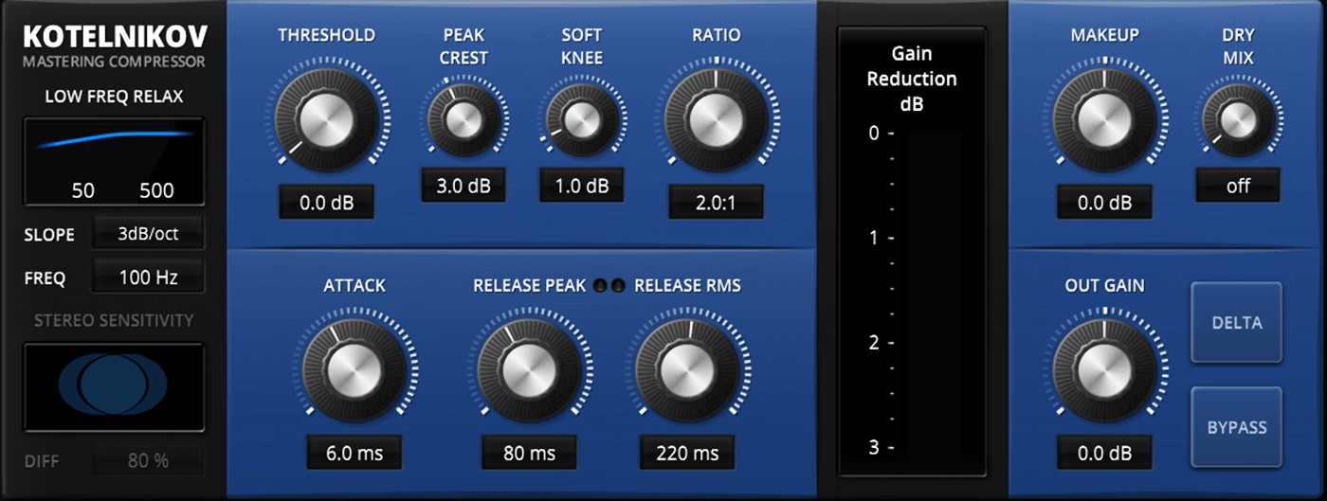Click the Dry Mix knob
This screenshot has width=1327, height=501.
(1237, 119)
